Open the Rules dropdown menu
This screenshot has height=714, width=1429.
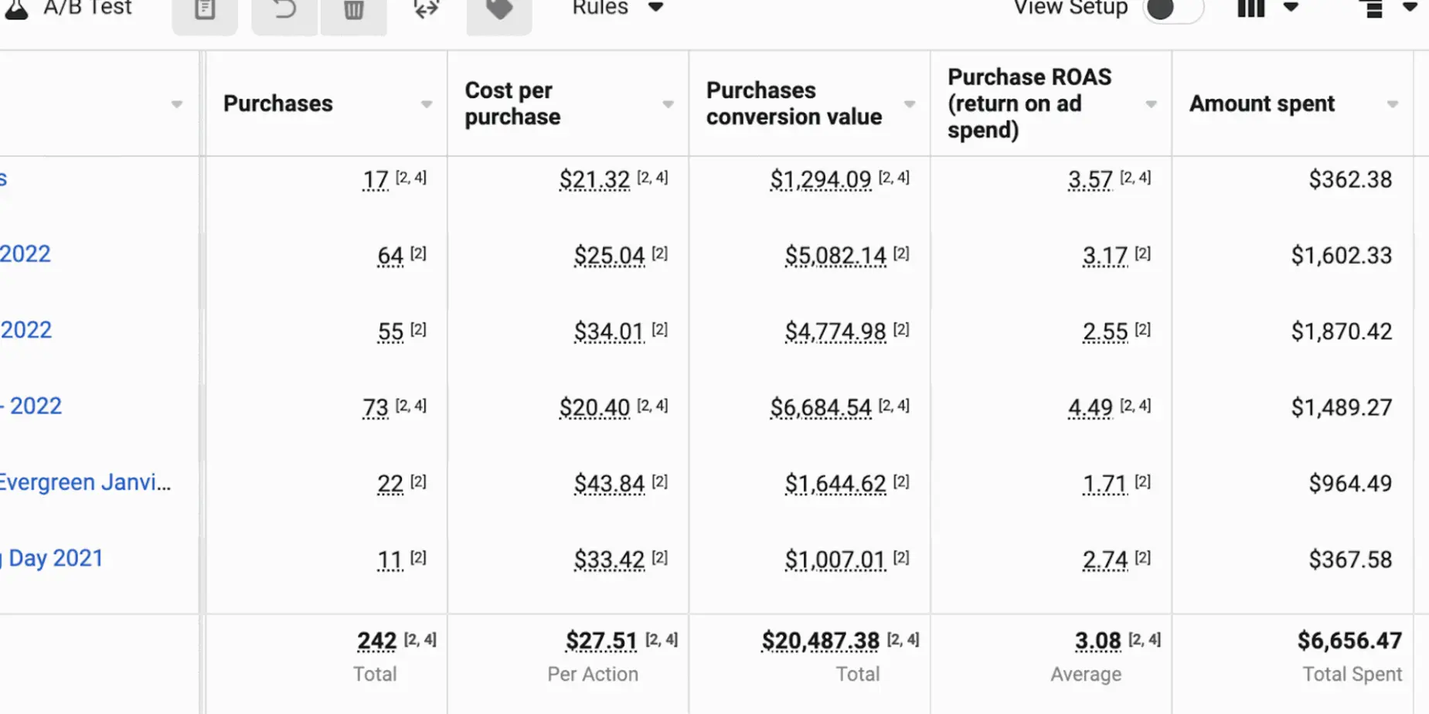pyautogui.click(x=618, y=8)
